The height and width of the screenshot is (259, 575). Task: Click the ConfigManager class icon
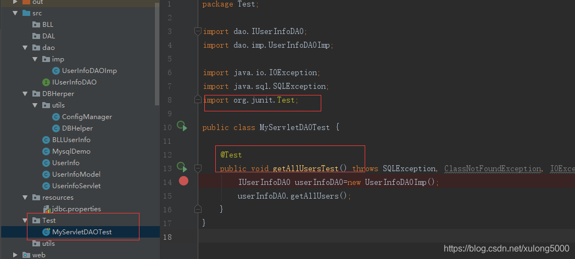[56, 117]
